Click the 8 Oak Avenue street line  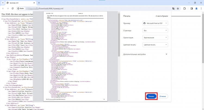(x=20, y=43)
